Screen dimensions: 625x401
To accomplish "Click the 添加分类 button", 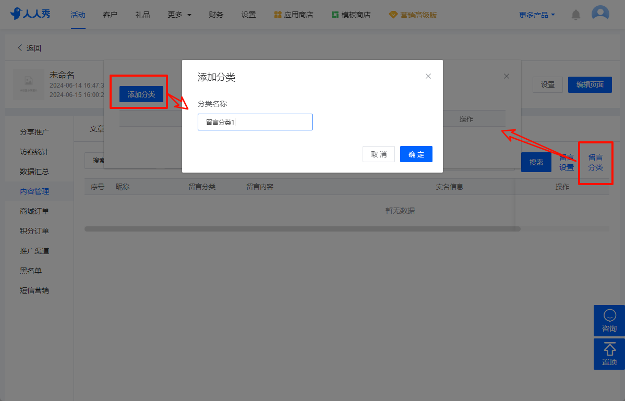I will 141,94.
